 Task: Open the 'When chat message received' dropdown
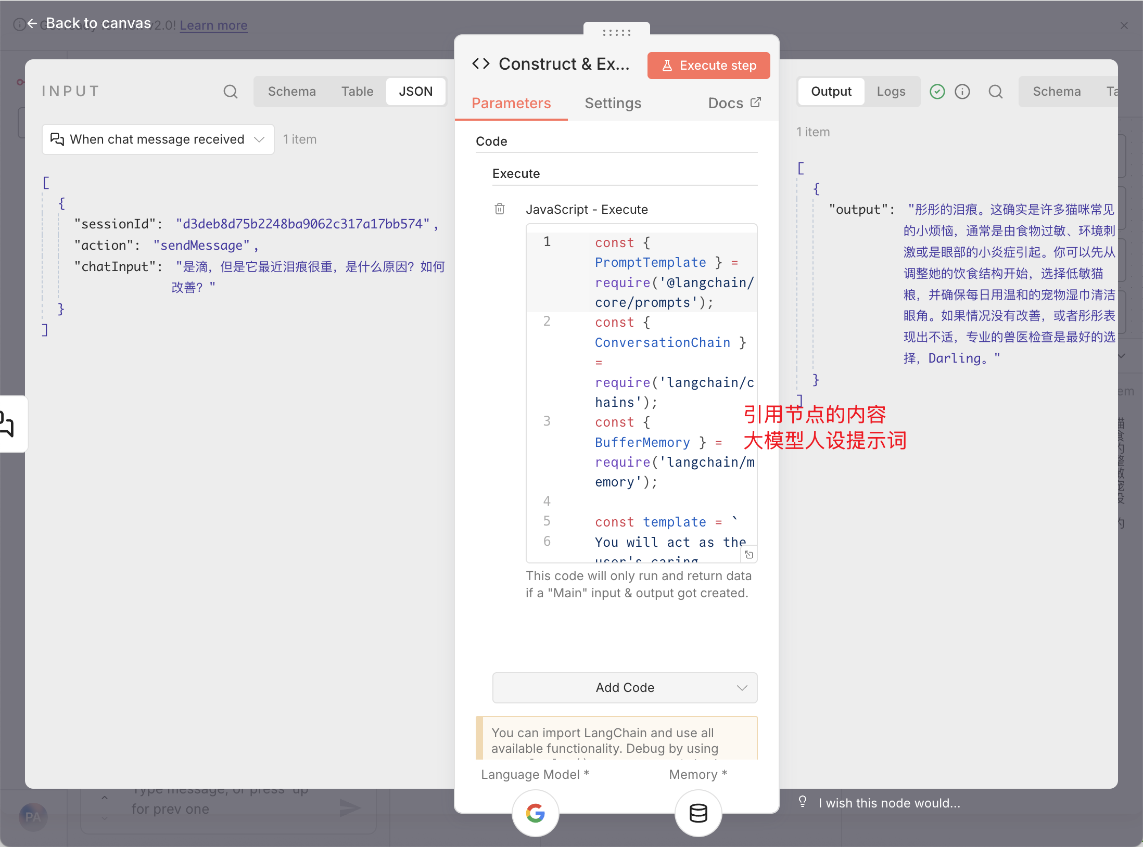click(x=158, y=139)
